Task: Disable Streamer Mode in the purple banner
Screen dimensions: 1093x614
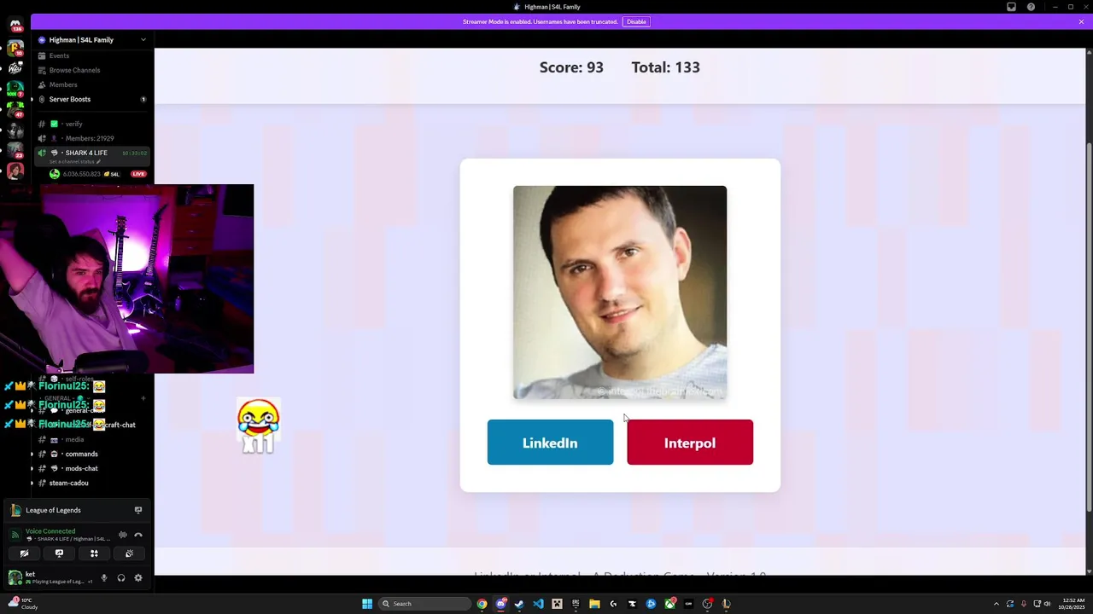Action: [636, 21]
